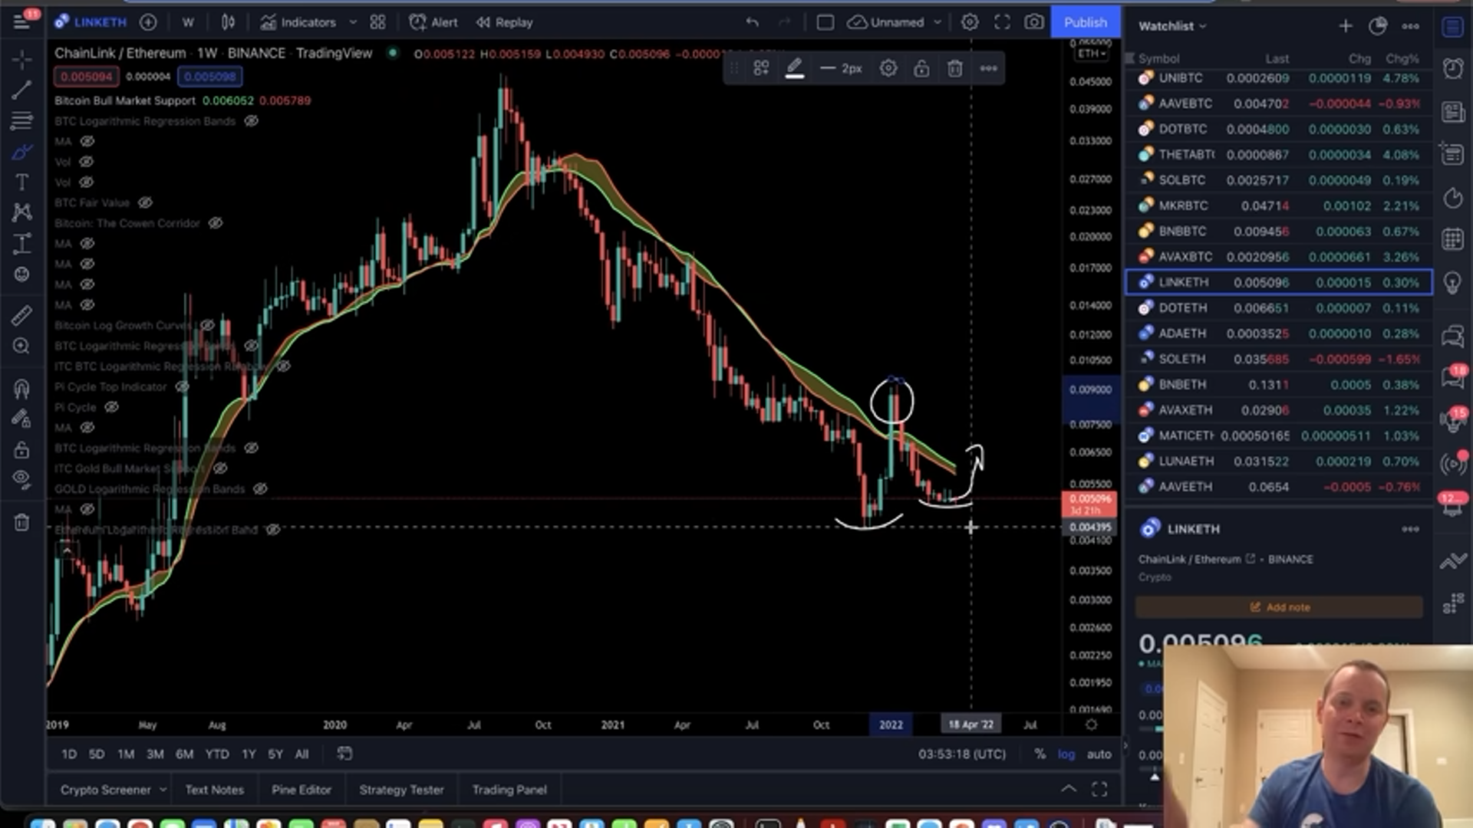Select the crosshair cursor tool
This screenshot has height=828, width=1473.
[21, 59]
